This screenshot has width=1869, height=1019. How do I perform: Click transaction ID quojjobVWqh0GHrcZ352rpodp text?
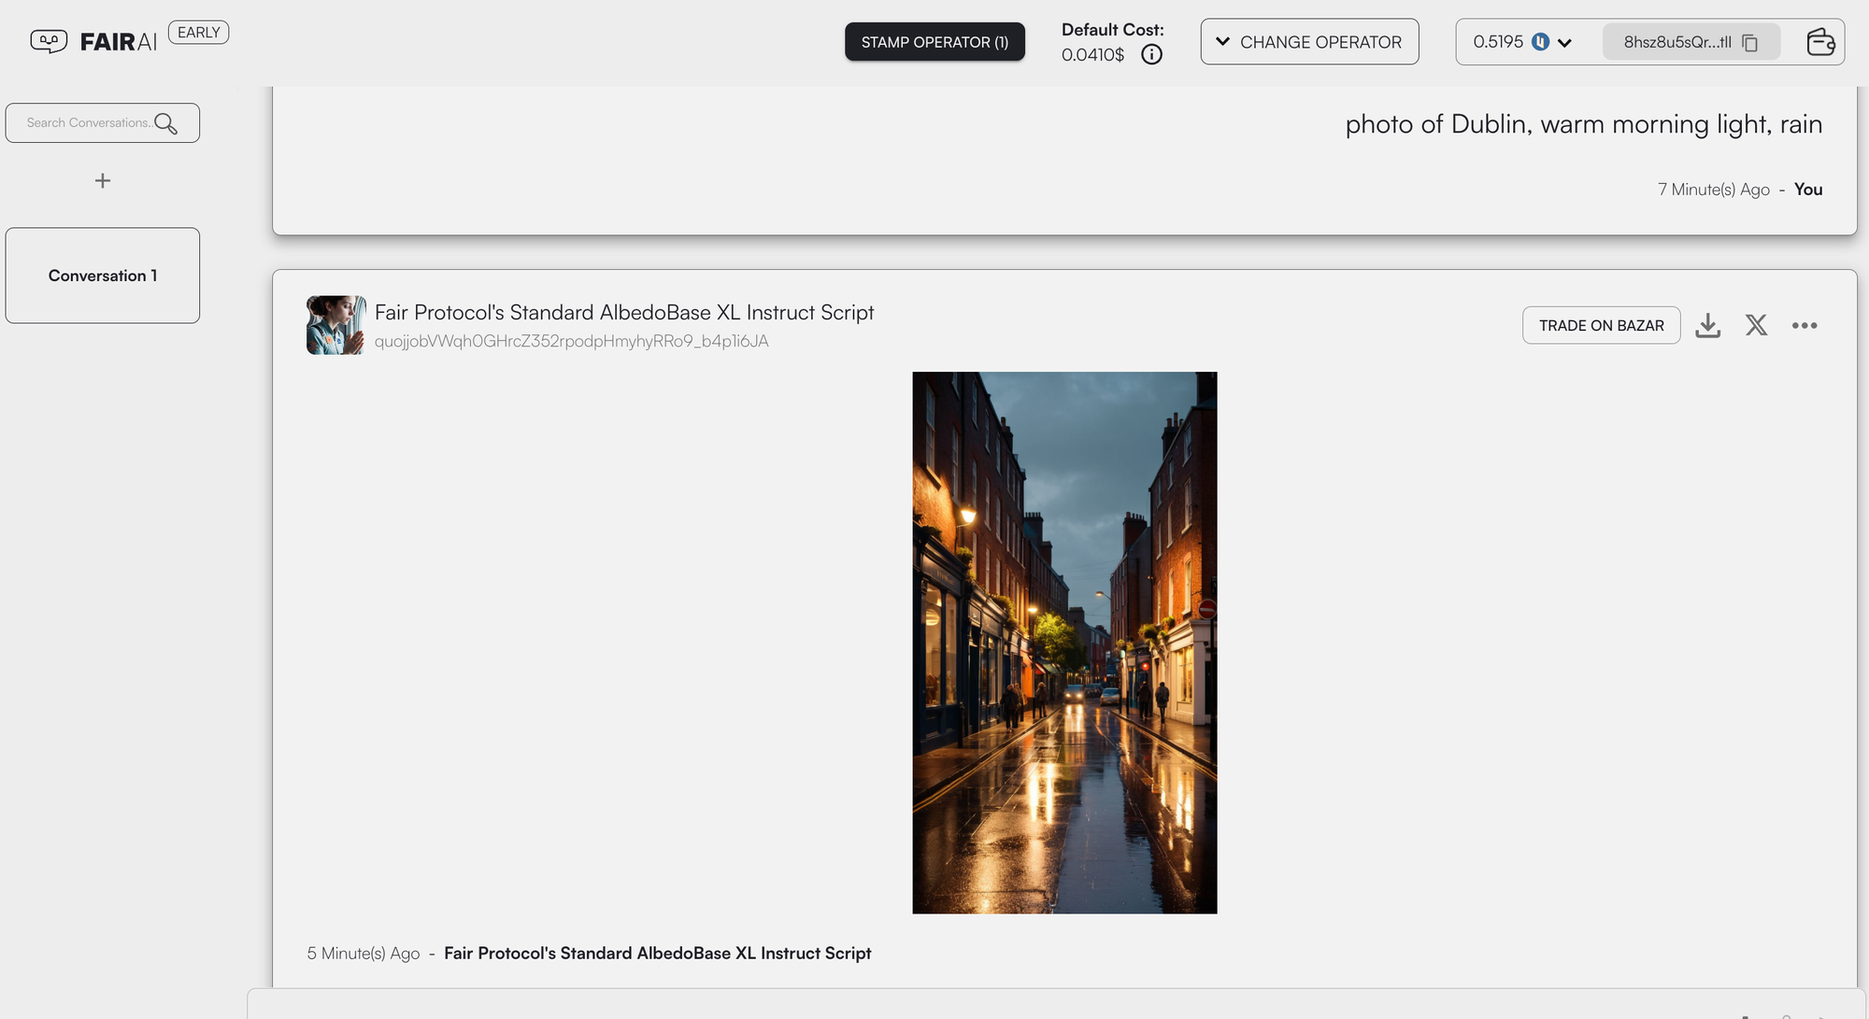tap(571, 341)
